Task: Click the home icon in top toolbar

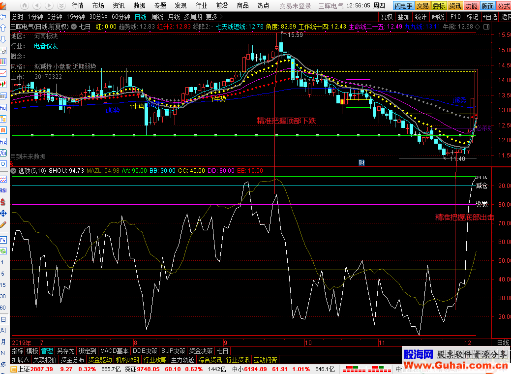Action: pos(25,5)
